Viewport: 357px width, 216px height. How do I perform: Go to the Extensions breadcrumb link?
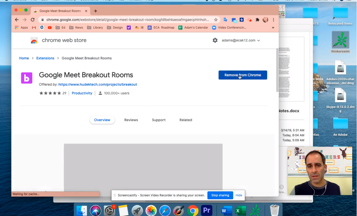45,58
